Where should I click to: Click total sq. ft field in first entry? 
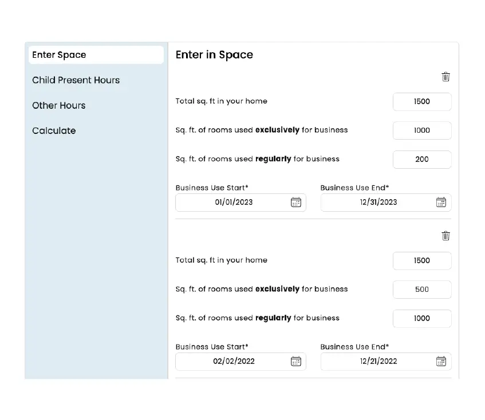[x=421, y=102]
